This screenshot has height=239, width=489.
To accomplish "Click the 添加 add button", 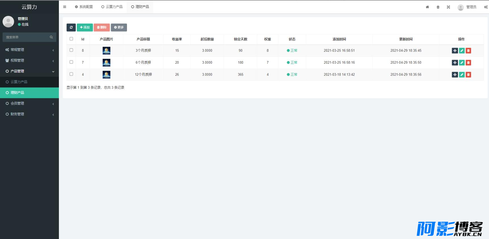I will (85, 27).
